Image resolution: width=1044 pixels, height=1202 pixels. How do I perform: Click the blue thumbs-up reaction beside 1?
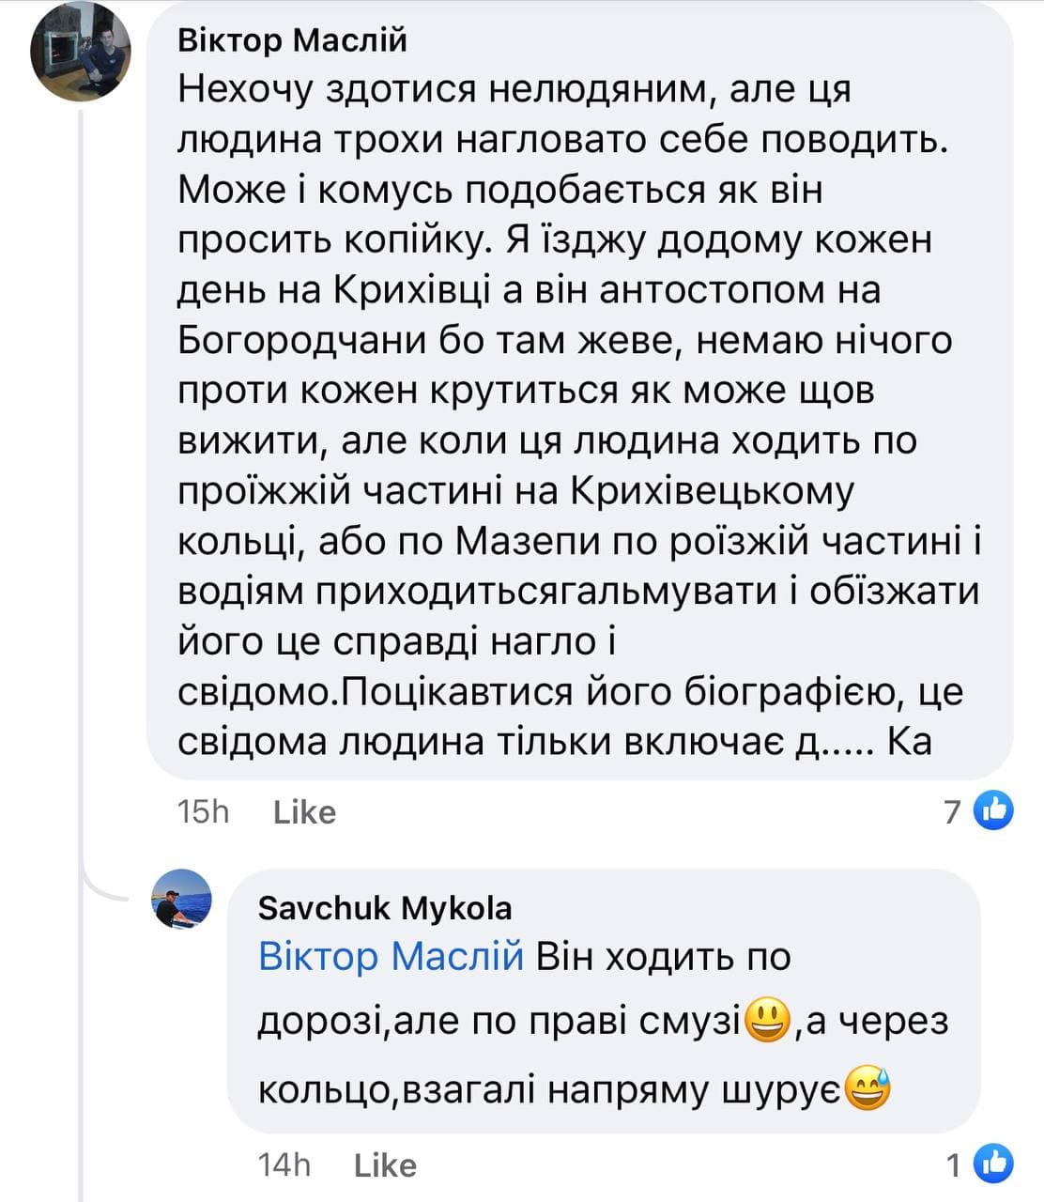pos(994,1164)
